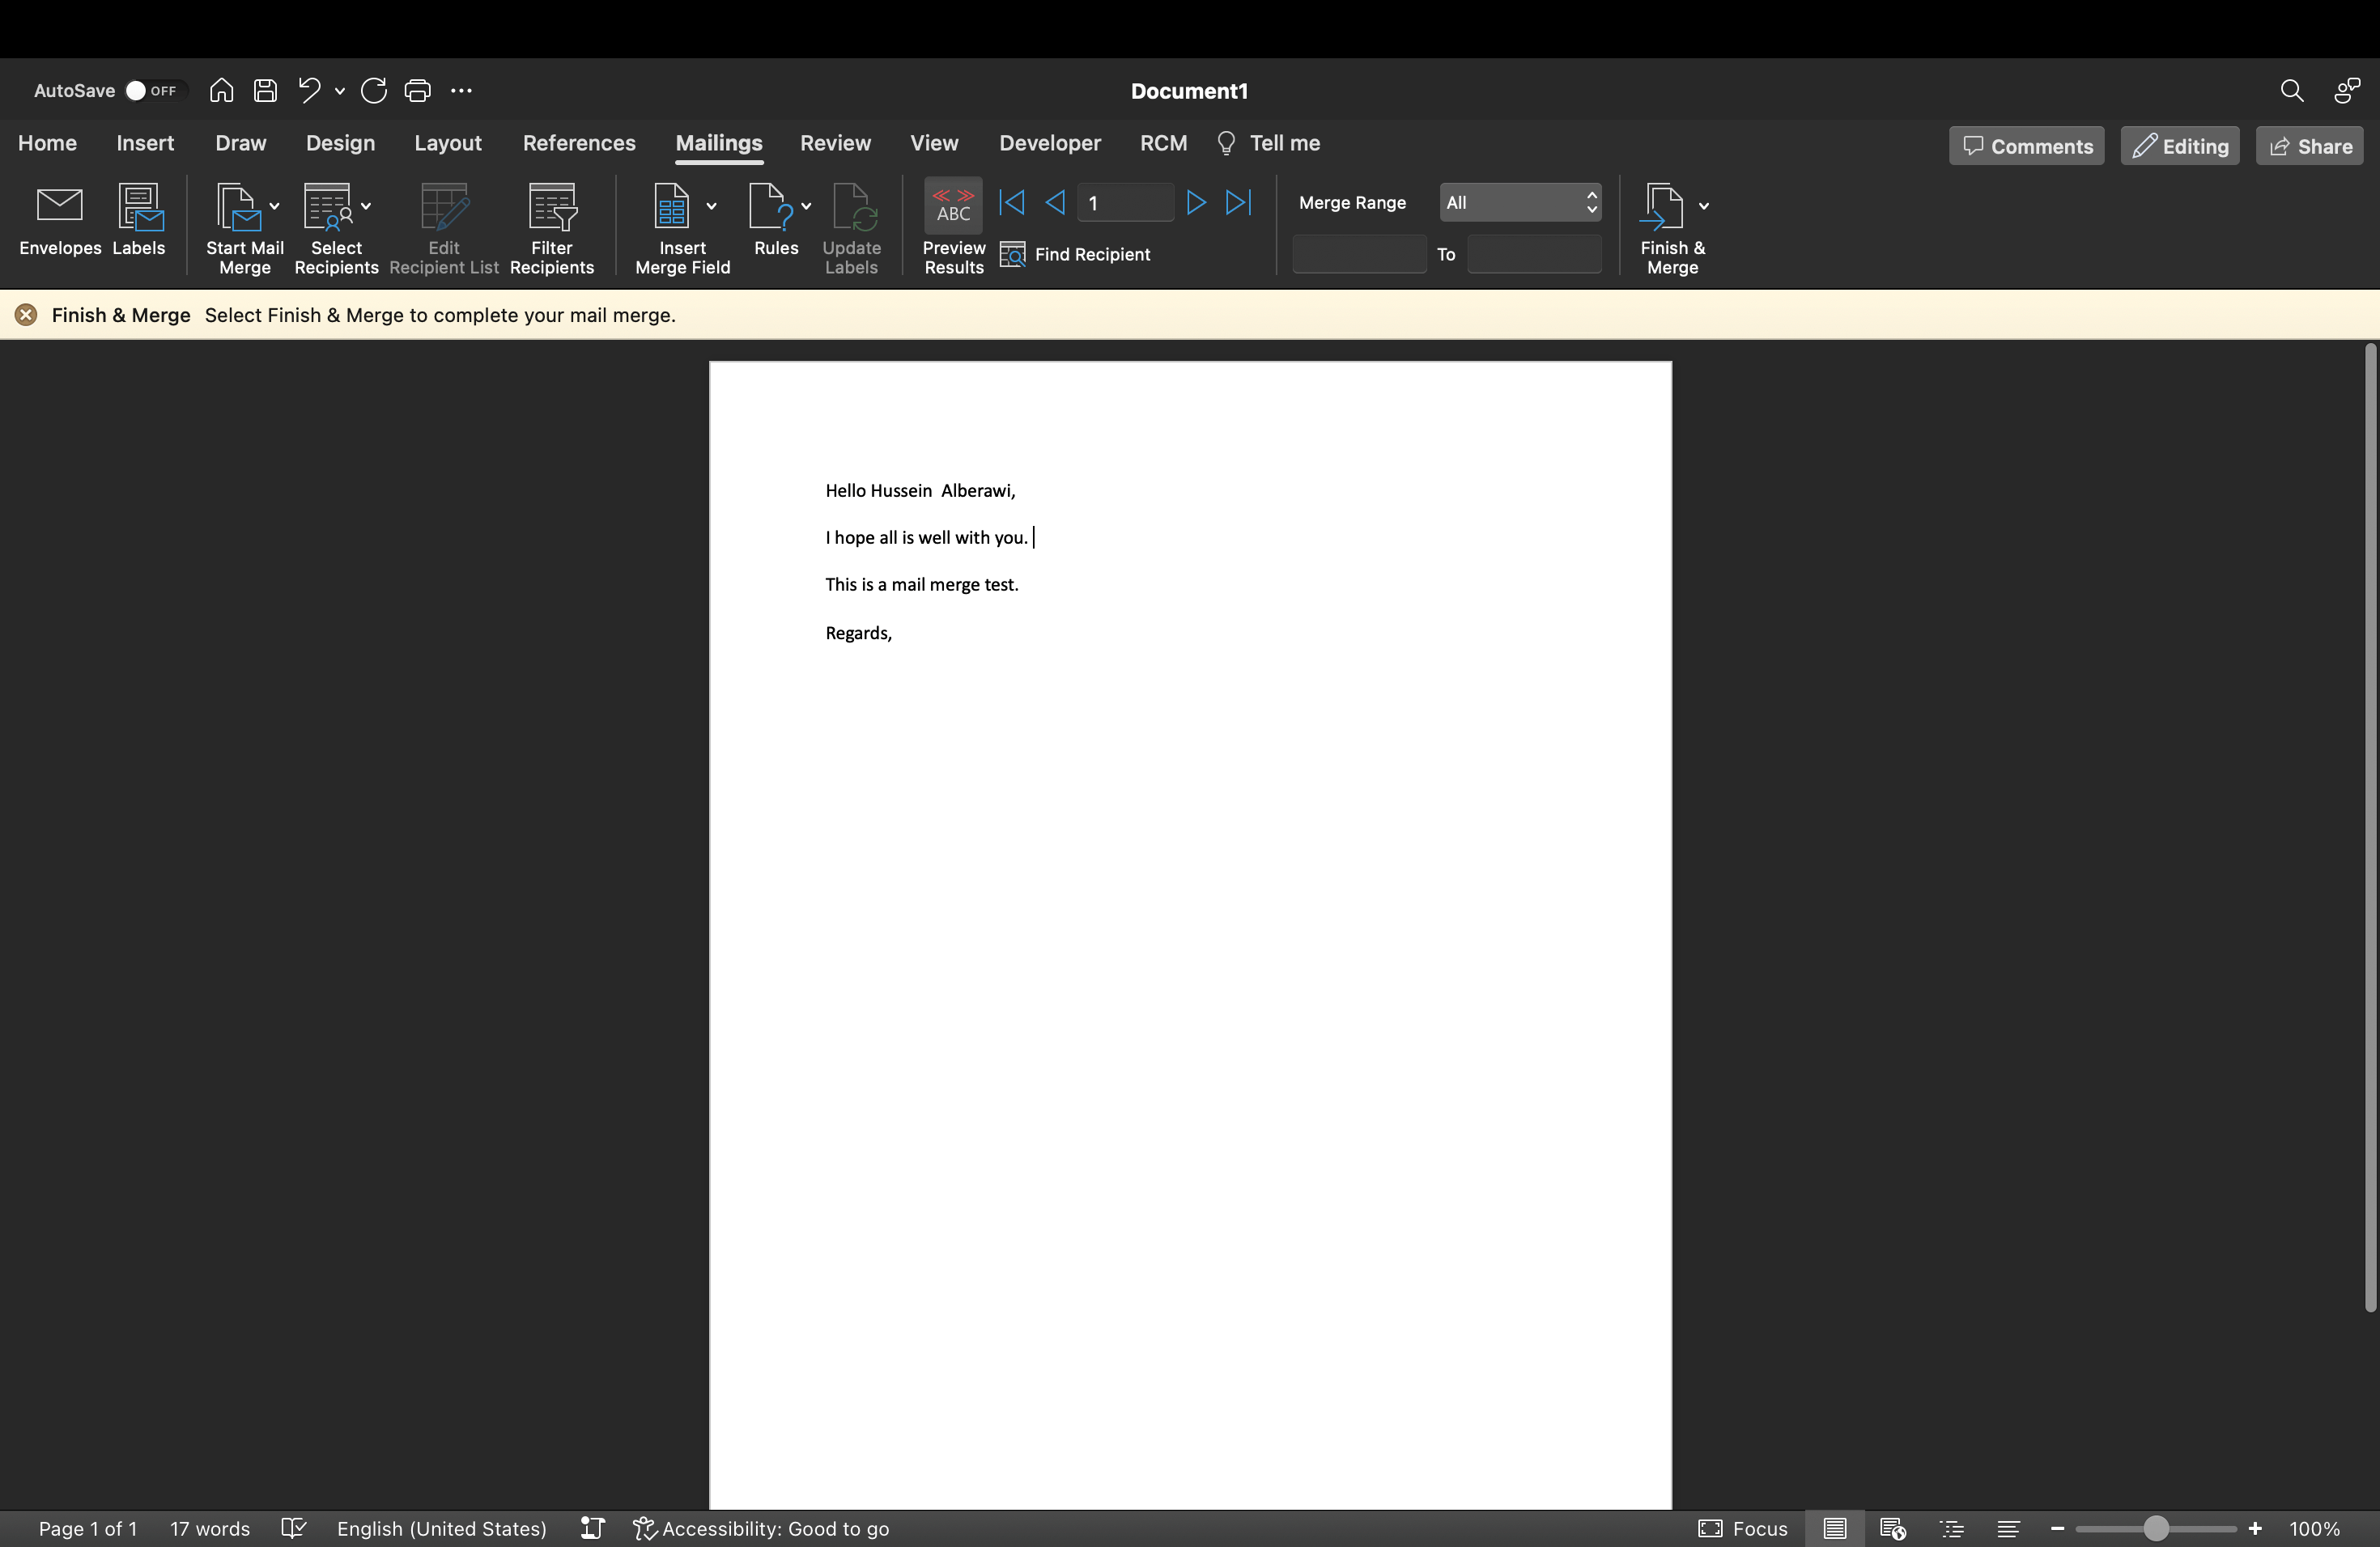The height and width of the screenshot is (1547, 2380).
Task: Click the Comments button
Action: [x=2026, y=146]
